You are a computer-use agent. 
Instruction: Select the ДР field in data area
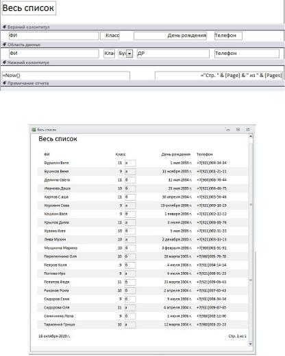click(x=173, y=54)
